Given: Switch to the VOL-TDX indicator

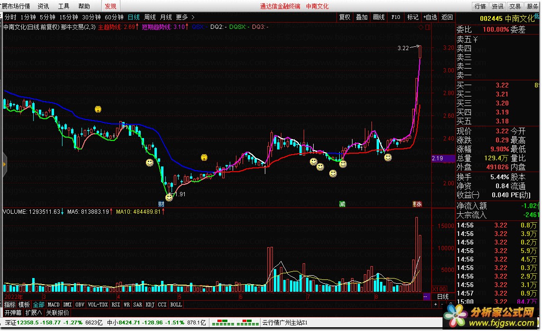Looking at the screenshot, I should point(98,305).
